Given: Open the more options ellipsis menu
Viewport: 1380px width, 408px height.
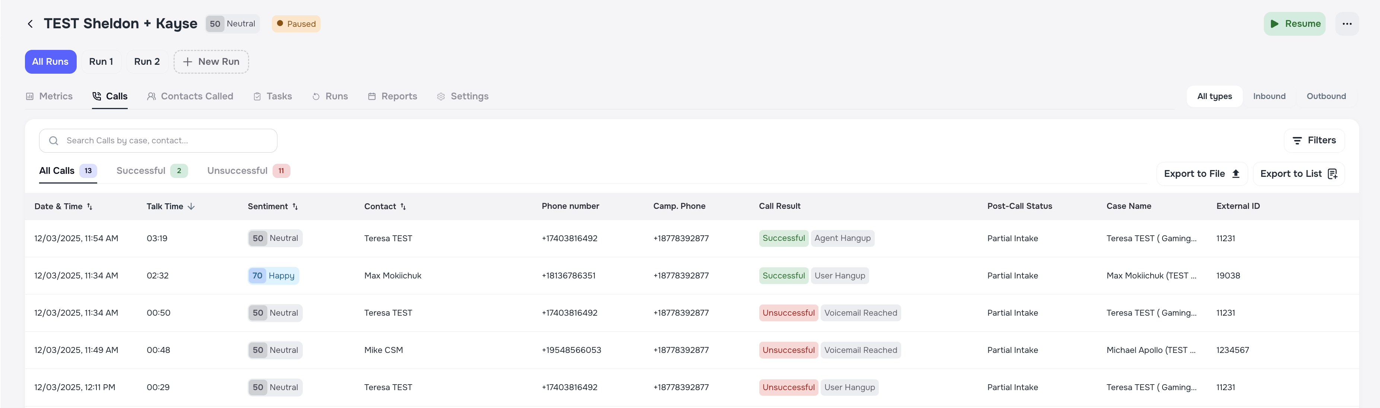Looking at the screenshot, I should click(x=1348, y=23).
